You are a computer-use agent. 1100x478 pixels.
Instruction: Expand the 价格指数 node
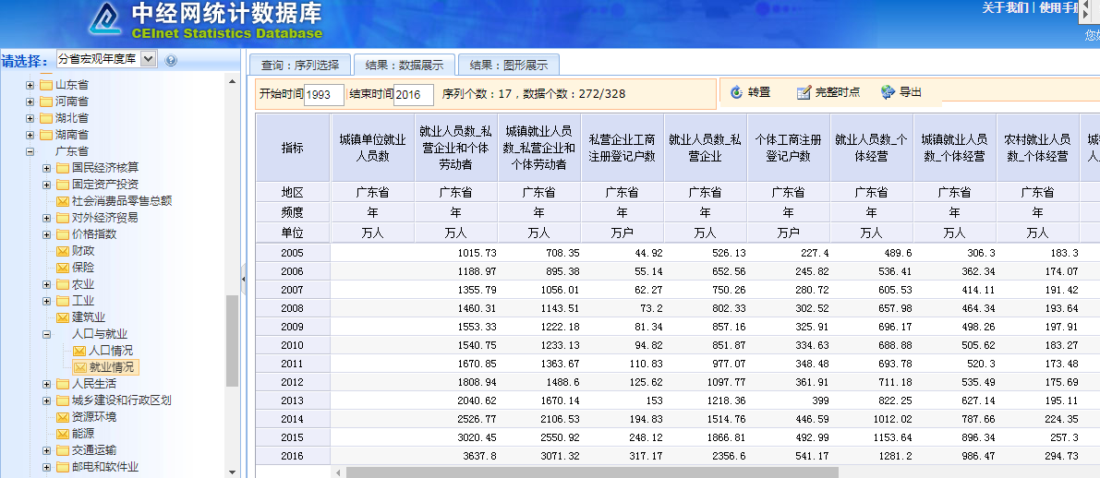pos(46,234)
